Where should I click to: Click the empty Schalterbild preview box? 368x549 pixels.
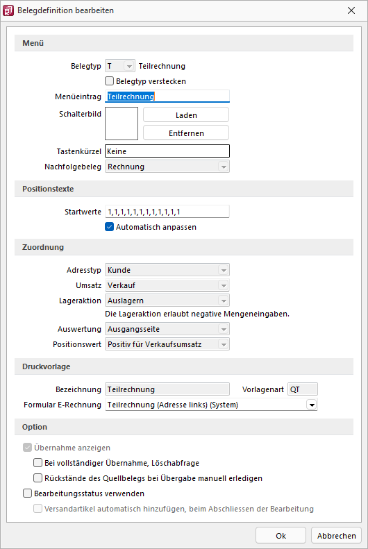tap(122, 124)
